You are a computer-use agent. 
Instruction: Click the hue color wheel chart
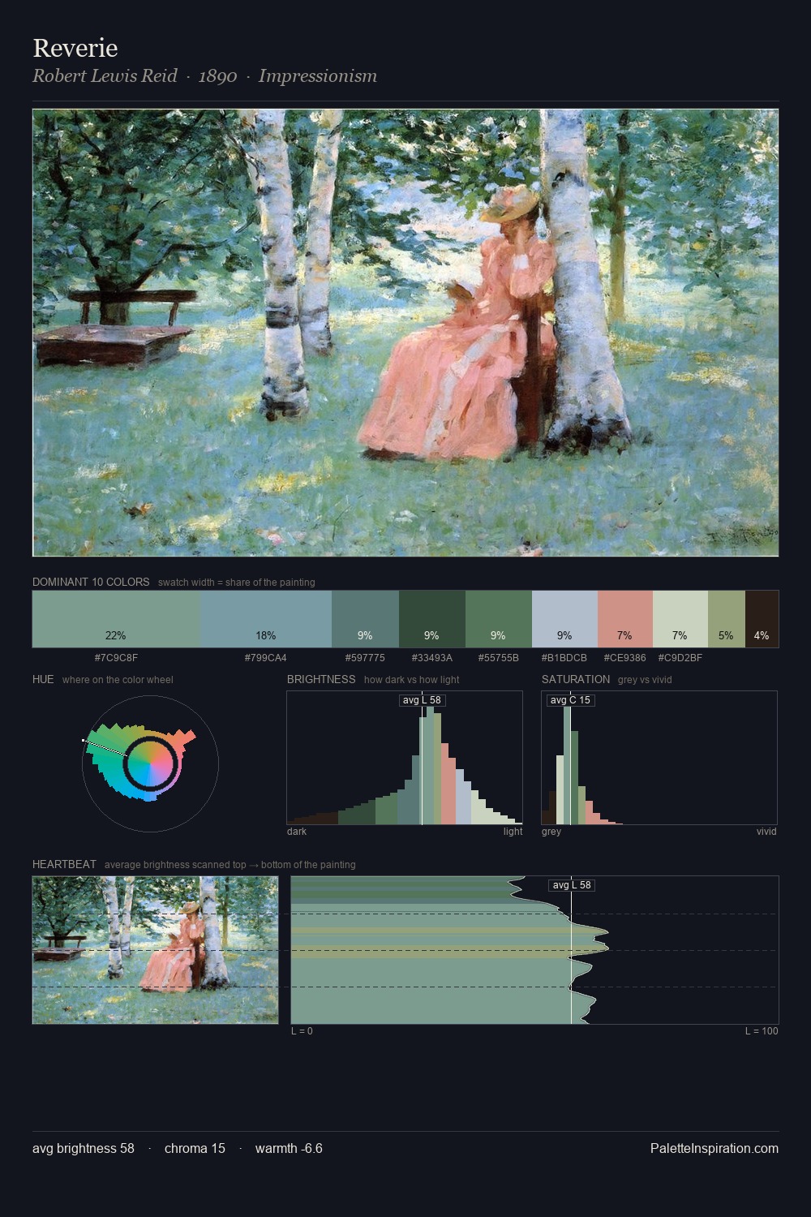[150, 763]
